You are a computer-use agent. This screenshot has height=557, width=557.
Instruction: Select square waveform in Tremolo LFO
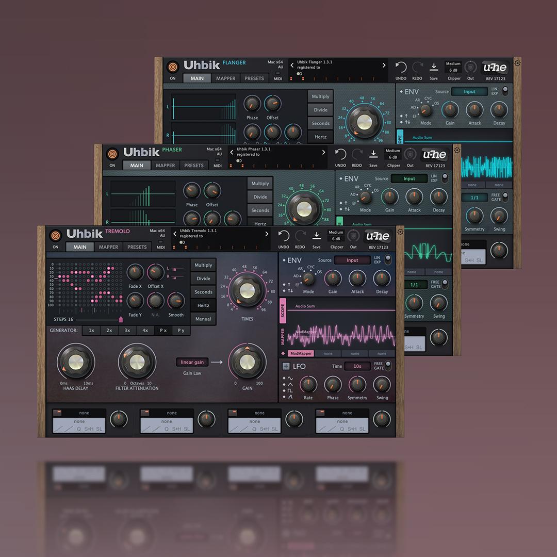[290, 390]
